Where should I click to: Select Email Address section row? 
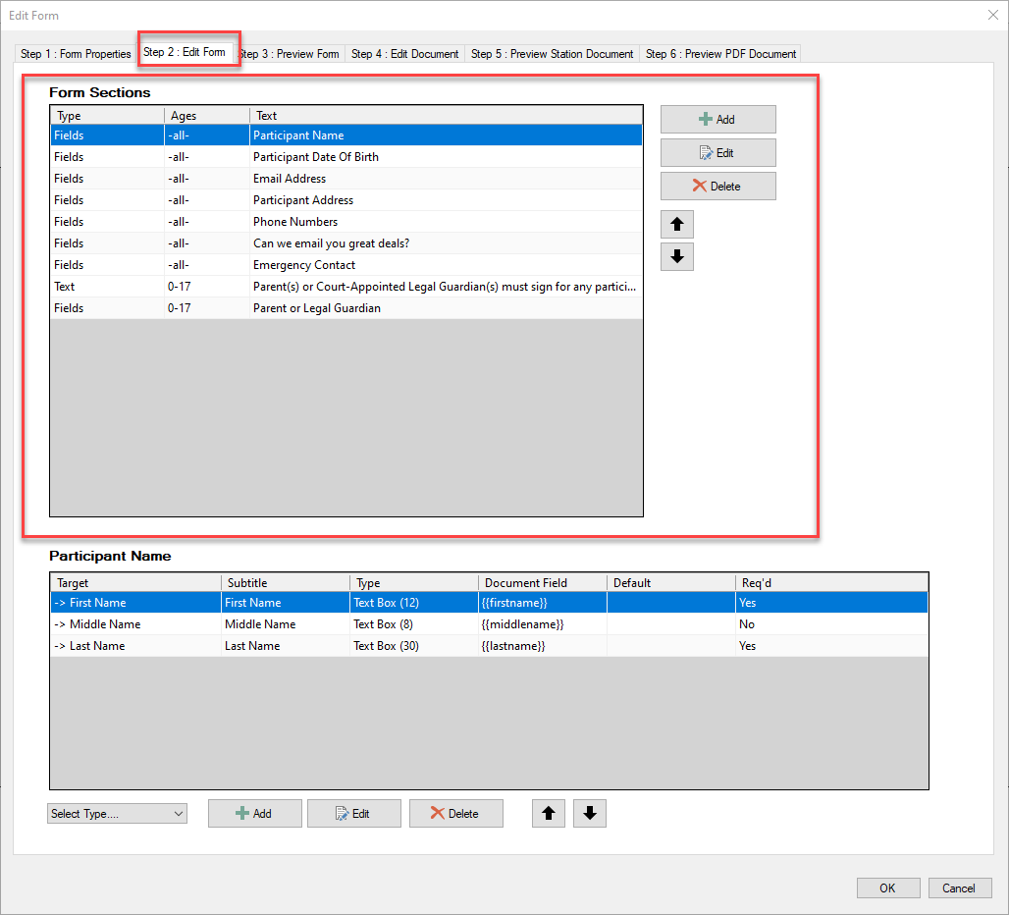point(346,179)
